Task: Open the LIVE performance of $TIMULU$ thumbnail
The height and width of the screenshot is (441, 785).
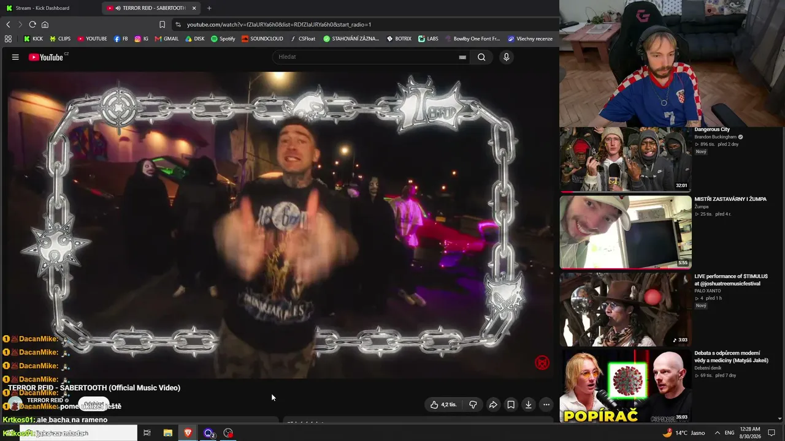Action: coord(625,309)
